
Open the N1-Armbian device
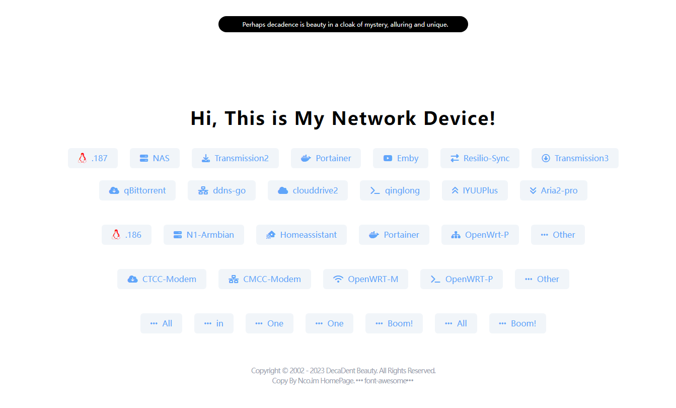click(204, 235)
